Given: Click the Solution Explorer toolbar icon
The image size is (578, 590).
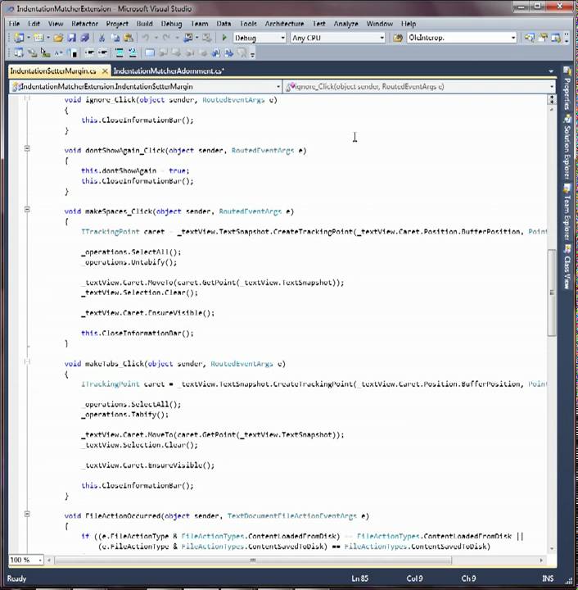Looking at the screenshot, I should 530,38.
